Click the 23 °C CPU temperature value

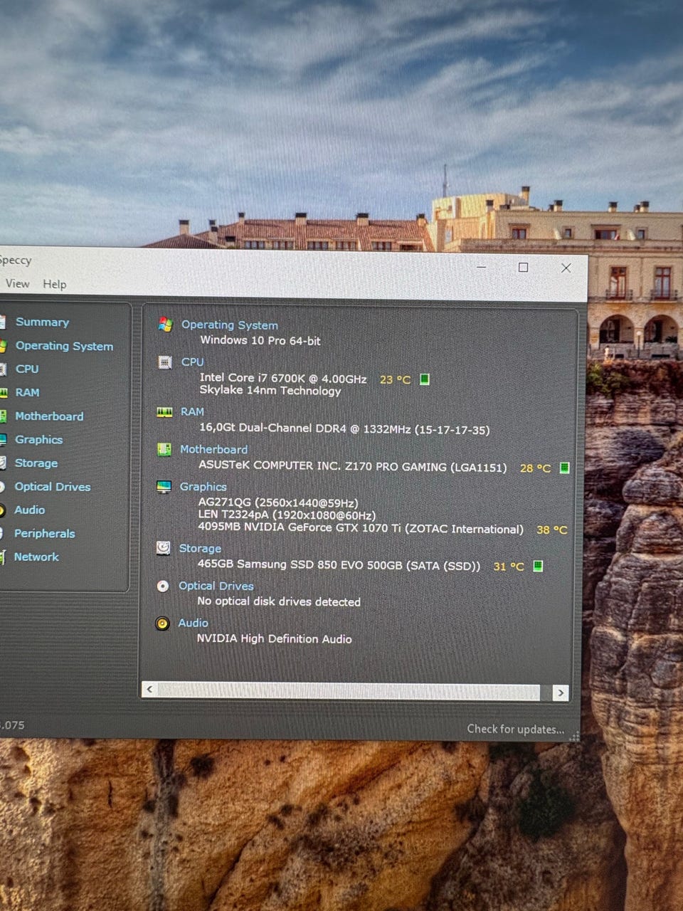(395, 379)
